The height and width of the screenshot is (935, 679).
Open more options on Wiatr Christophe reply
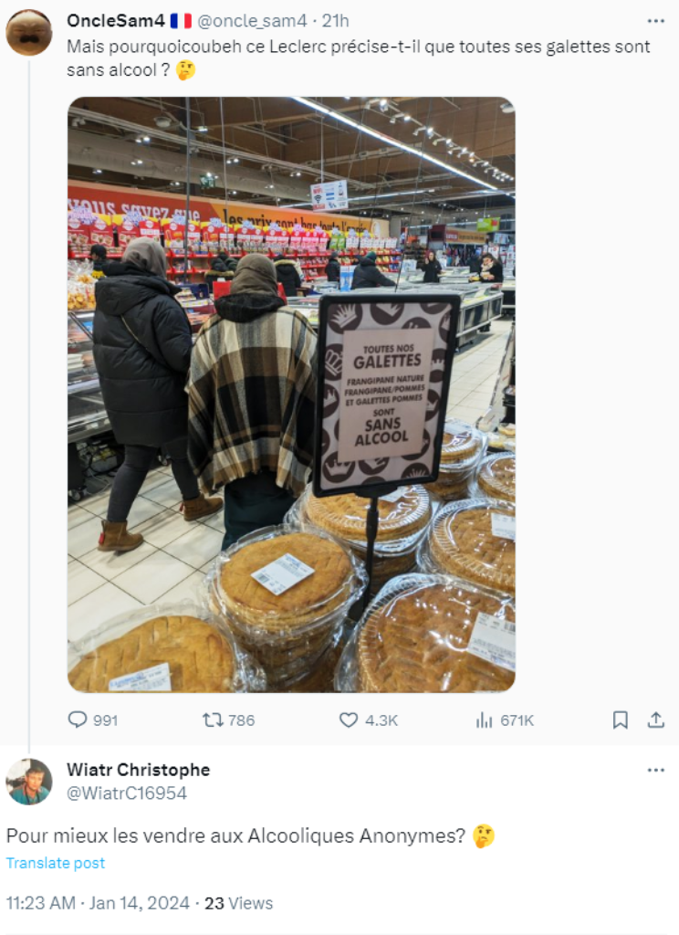point(656,770)
